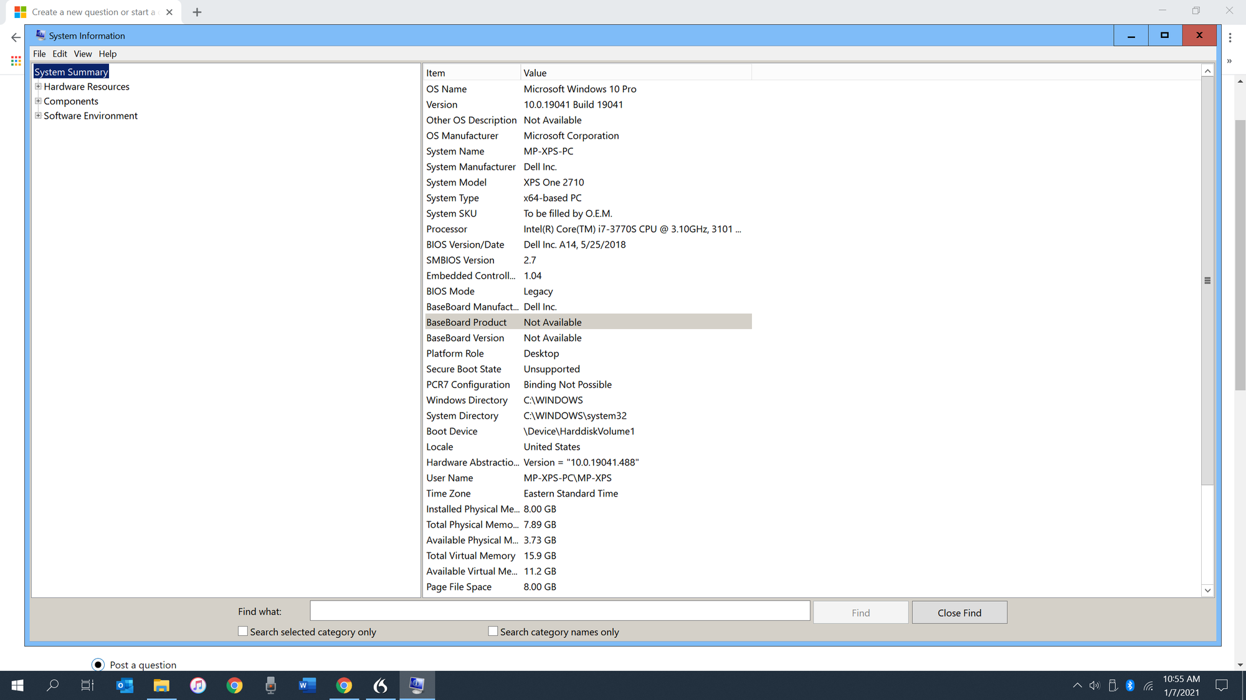The width and height of the screenshot is (1246, 700).
Task: Close the 'Create a new question' tab
Action: 169,12
